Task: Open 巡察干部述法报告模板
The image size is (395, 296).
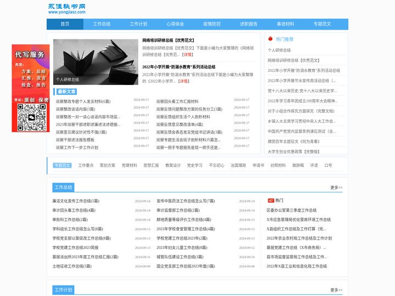Action: (x=75, y=140)
